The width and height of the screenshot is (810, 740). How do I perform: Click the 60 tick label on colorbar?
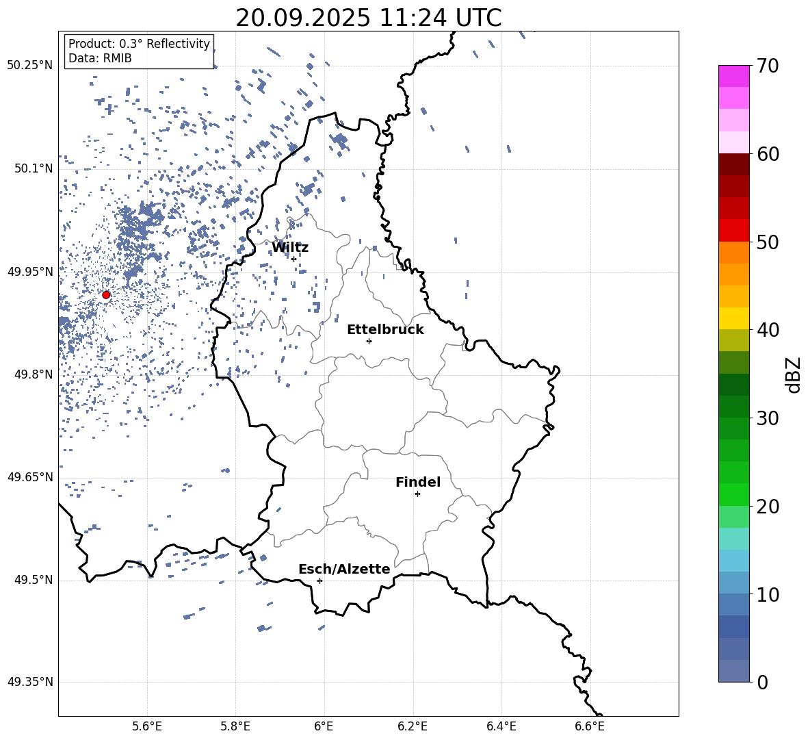(768, 154)
